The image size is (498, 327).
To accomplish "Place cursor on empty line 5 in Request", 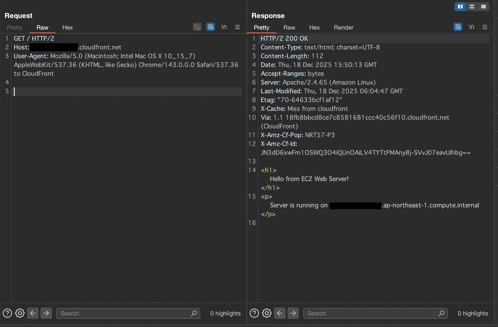I will coord(127,91).
